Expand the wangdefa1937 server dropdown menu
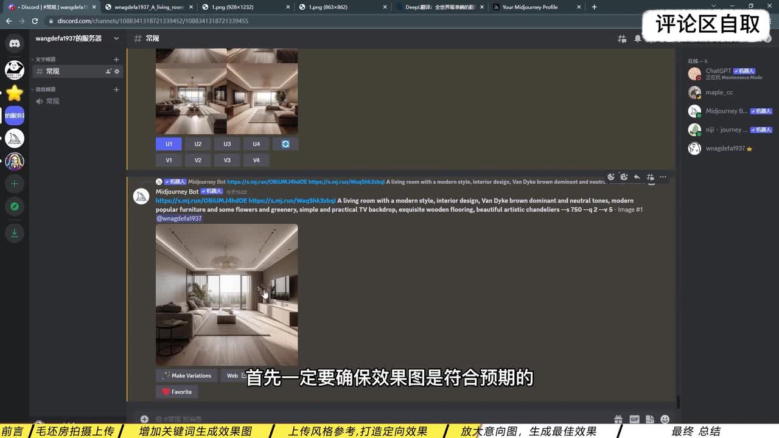 [x=116, y=38]
